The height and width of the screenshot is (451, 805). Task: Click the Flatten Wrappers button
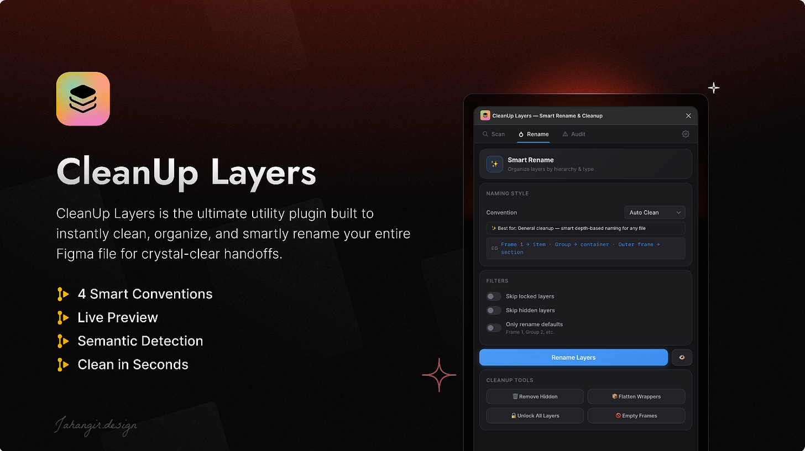tap(636, 396)
